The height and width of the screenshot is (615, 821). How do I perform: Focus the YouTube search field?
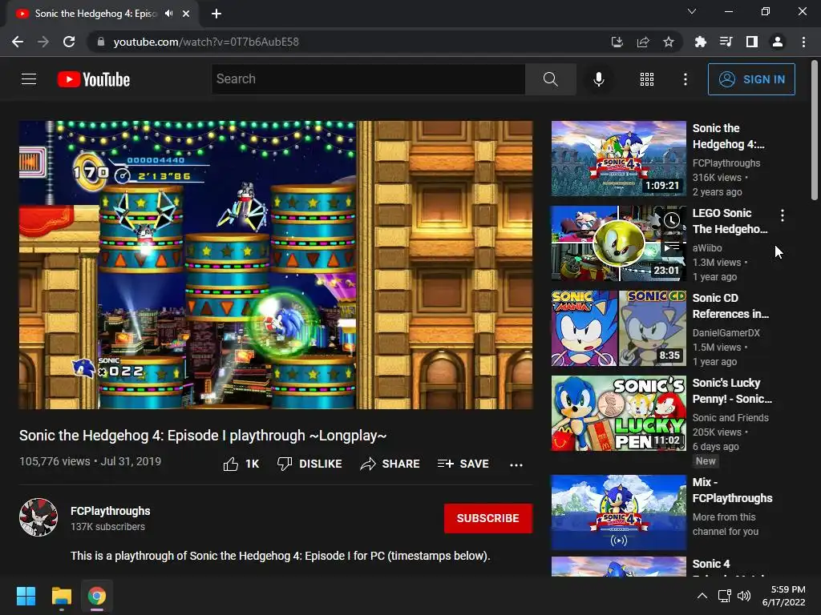(369, 79)
